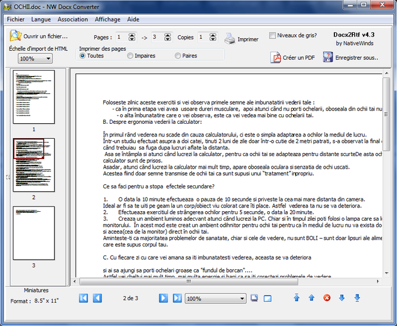Click the app icon in title bar
The width and height of the screenshot is (397, 326).
pos(7,7)
